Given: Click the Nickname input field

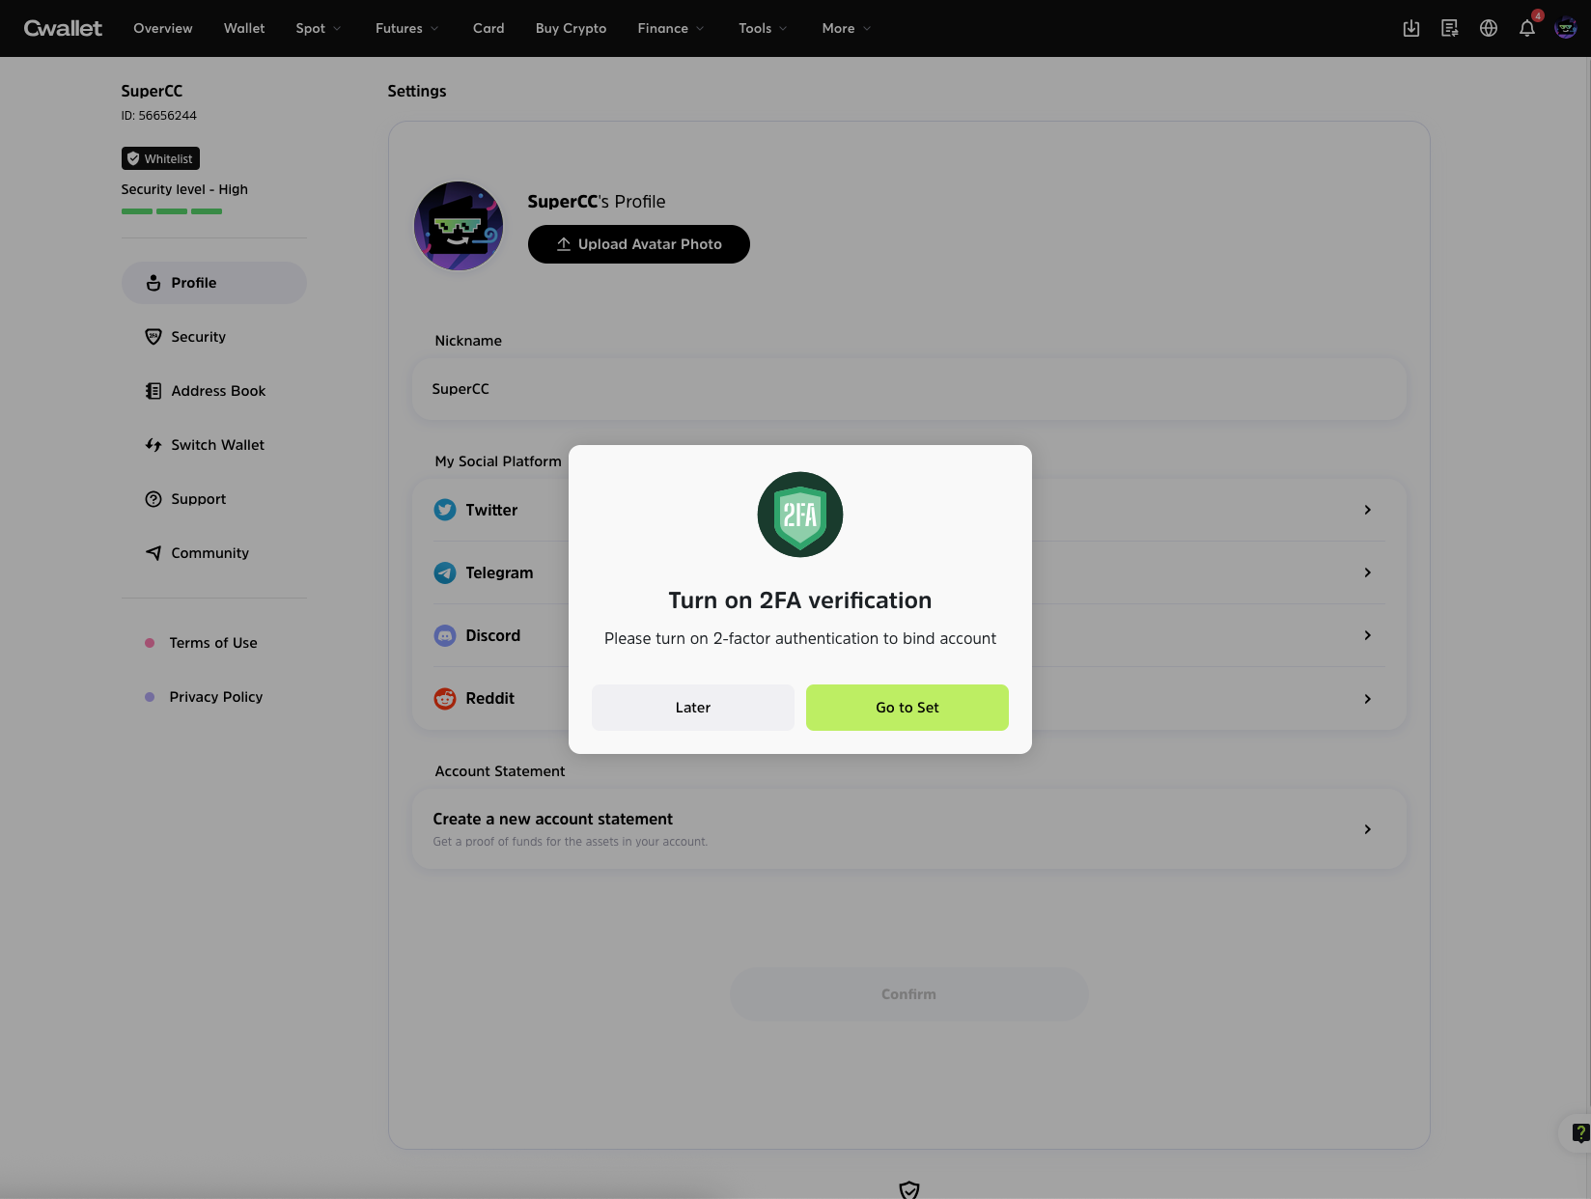Looking at the screenshot, I should 908,389.
